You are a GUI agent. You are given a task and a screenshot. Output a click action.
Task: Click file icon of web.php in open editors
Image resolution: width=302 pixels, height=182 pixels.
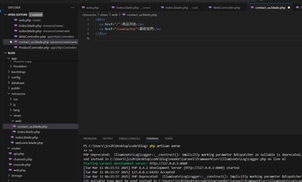(16, 20)
